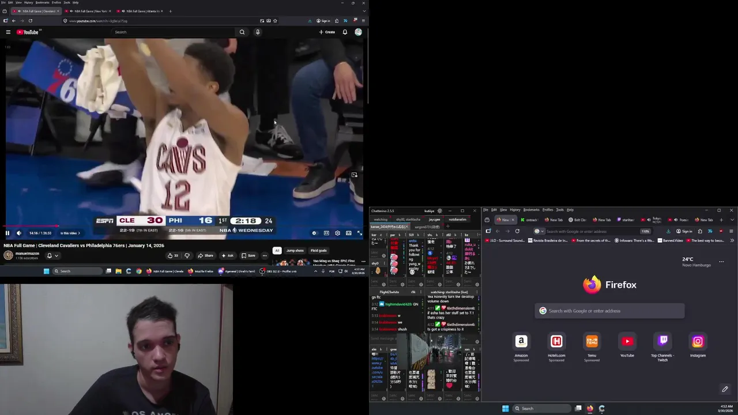738x415 pixels.
Task: Expand the 'In this video' chapters chevron
Action: 79,233
